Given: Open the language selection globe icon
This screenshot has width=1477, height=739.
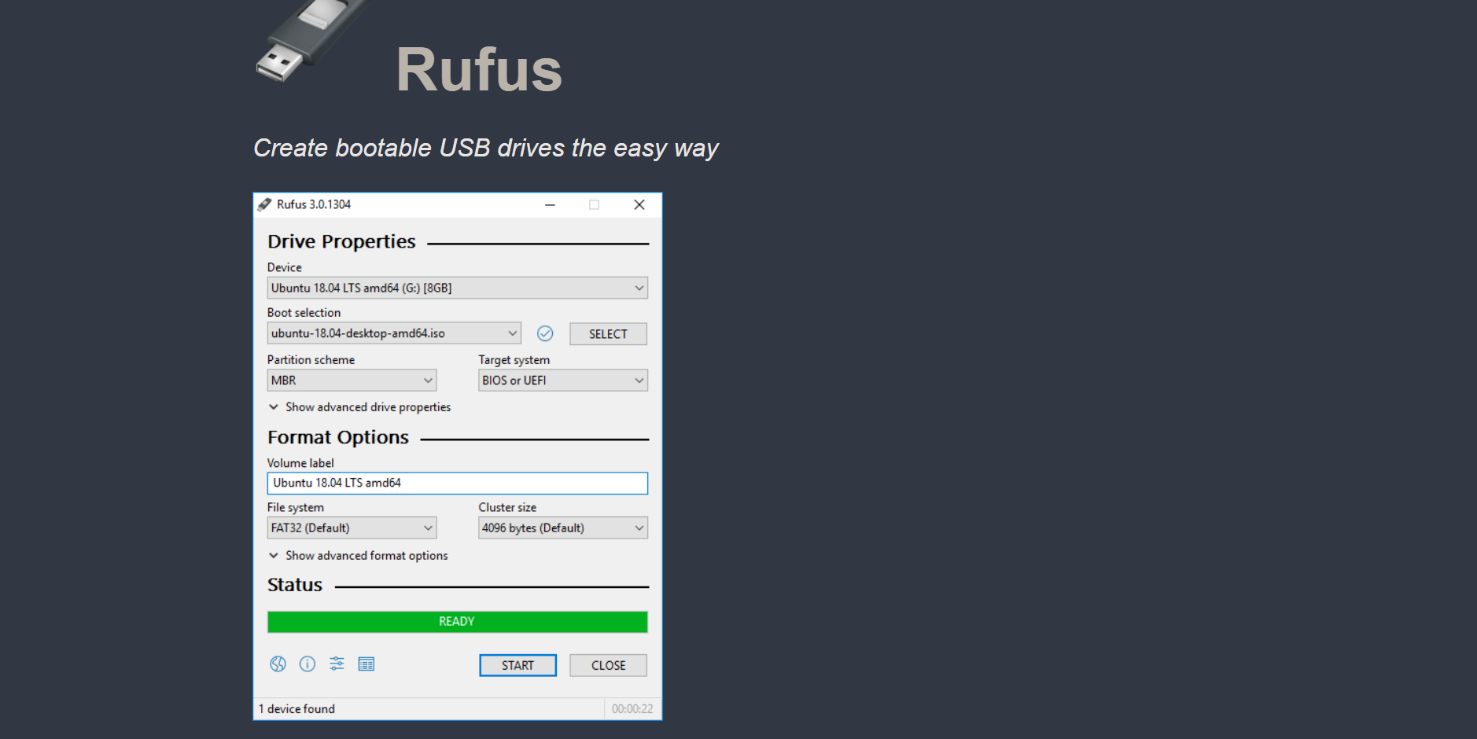Looking at the screenshot, I should (277, 664).
